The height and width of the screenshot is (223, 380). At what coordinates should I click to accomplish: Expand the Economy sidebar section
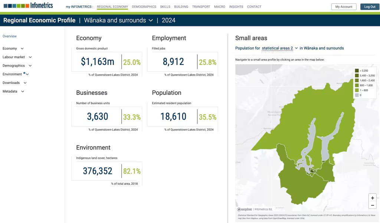(x=13, y=49)
